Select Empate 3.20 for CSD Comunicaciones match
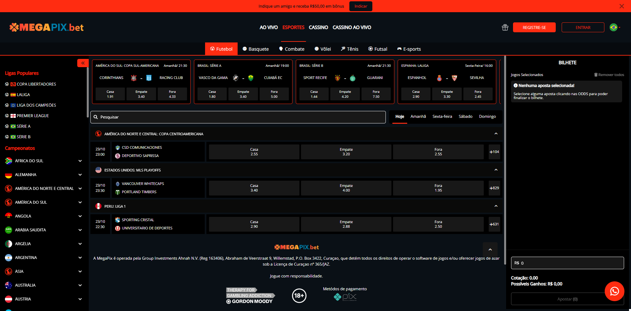The width and height of the screenshot is (631, 311). (346, 152)
